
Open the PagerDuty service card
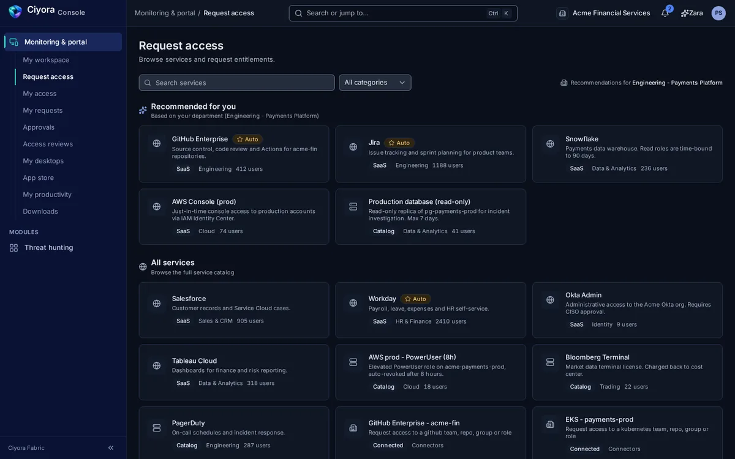pyautogui.click(x=234, y=433)
